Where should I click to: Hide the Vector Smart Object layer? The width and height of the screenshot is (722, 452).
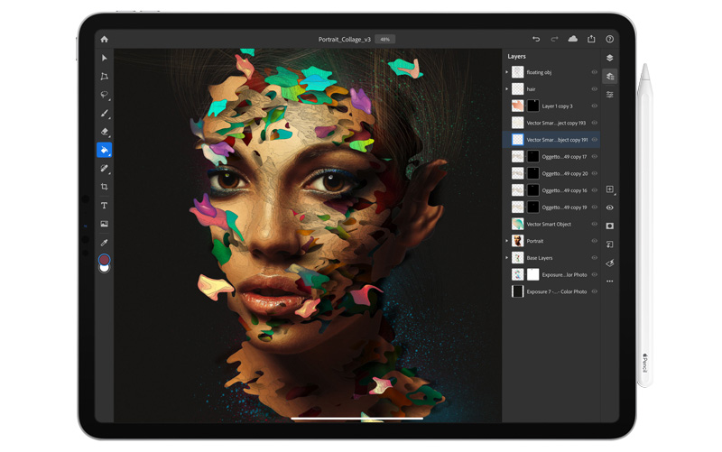point(595,224)
